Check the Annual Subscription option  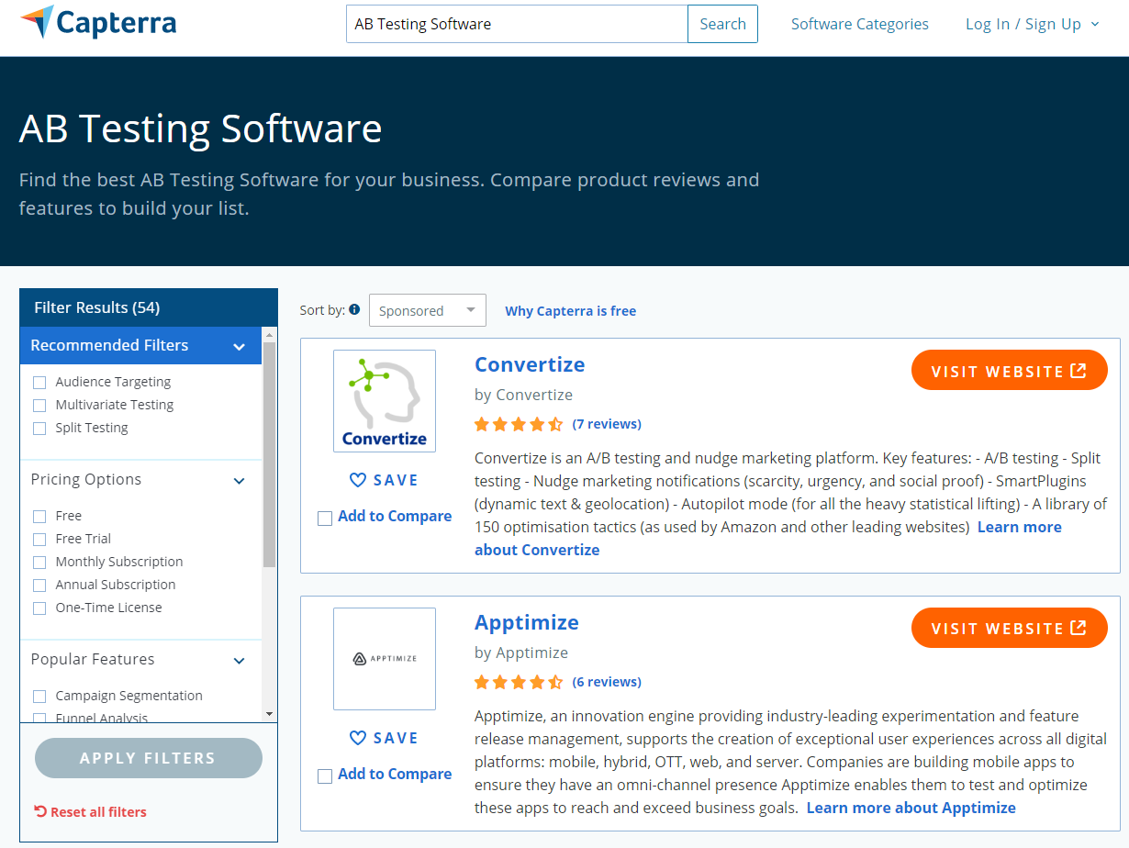tap(39, 585)
